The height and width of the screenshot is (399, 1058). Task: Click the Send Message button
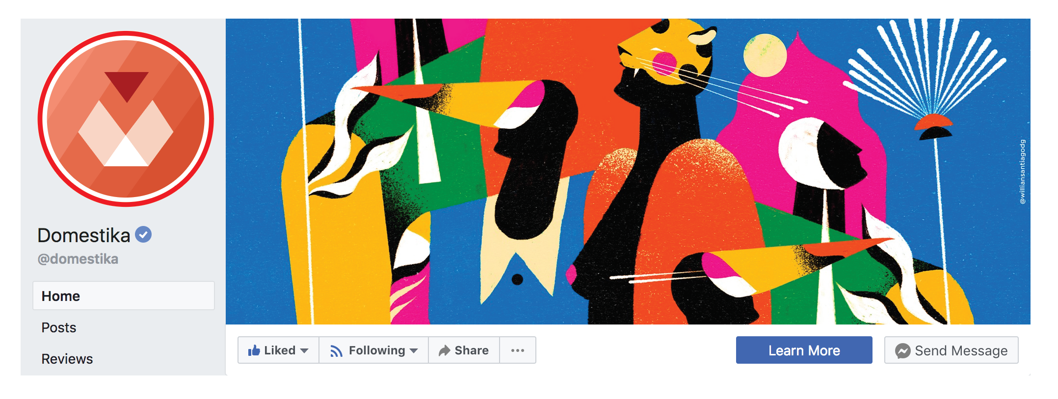[952, 350]
